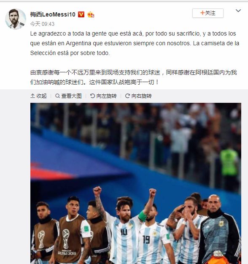This screenshot has width=248, height=264.
Task: Click the number 19 jersey in the photo
Action: 152,242
